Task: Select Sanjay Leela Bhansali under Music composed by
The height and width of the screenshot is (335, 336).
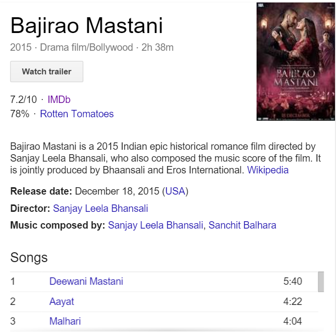Action: click(155, 225)
